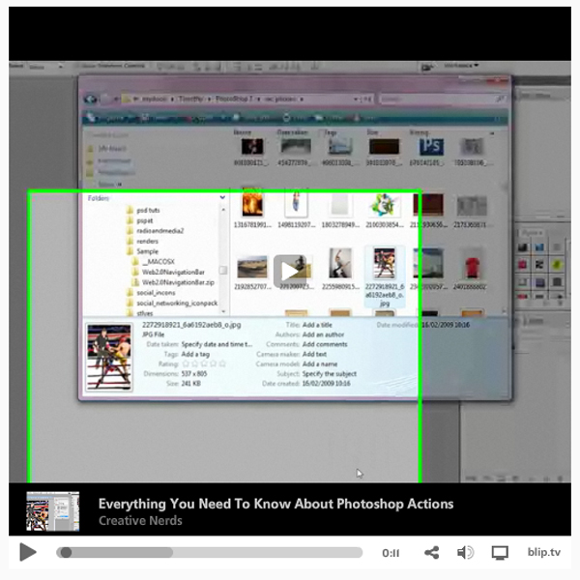
Task: Set rating using the star icons
Action: (x=196, y=363)
